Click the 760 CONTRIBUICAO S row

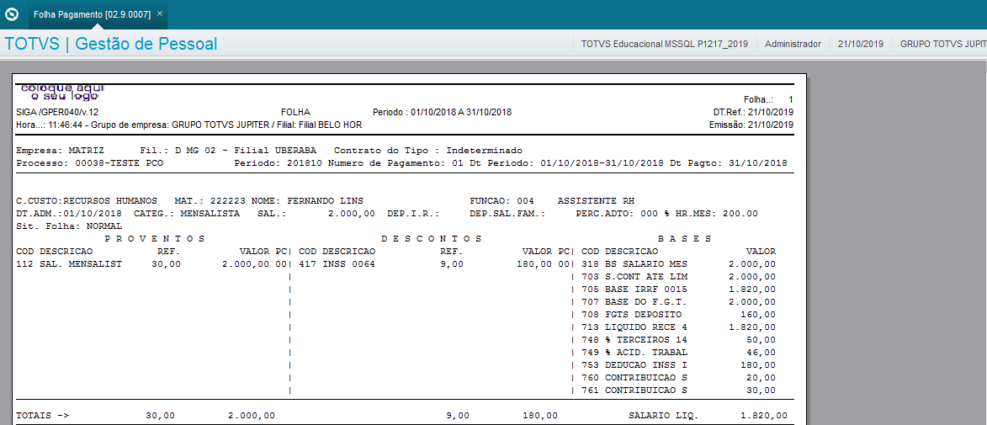pyautogui.click(x=678, y=378)
